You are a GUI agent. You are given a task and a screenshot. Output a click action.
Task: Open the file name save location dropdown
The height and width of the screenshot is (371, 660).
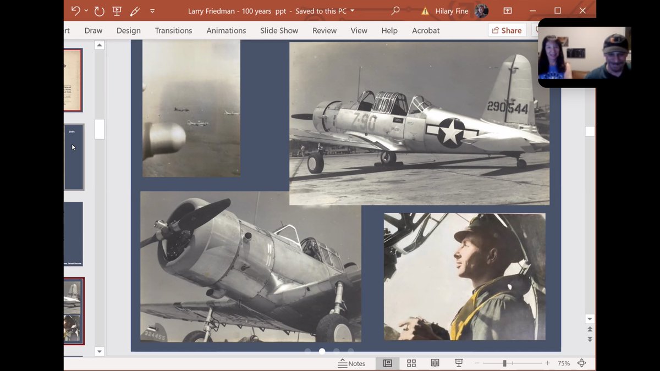[x=352, y=11]
